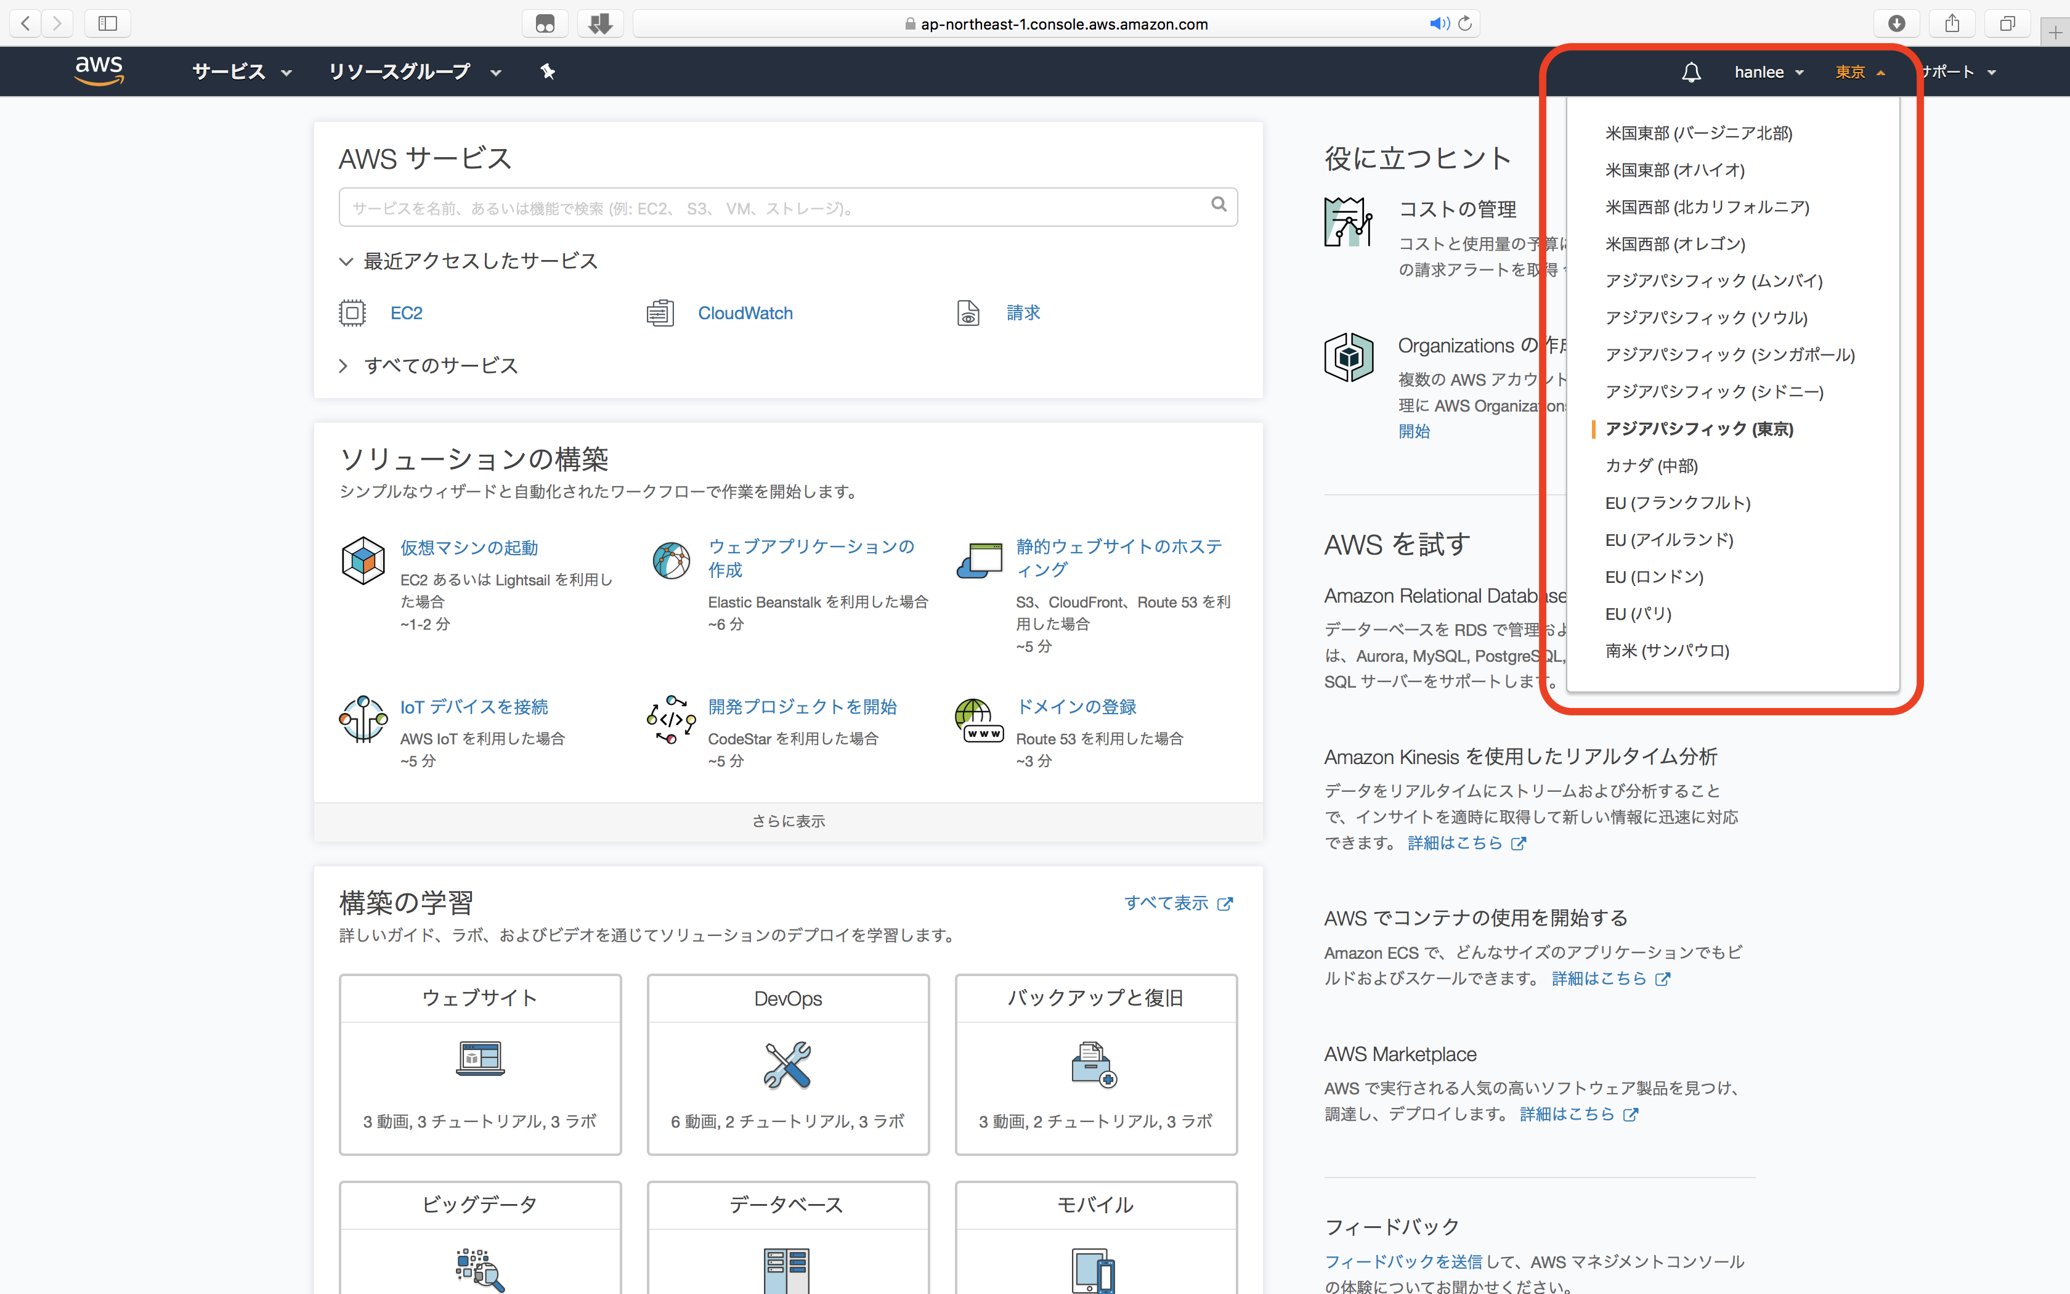Image resolution: width=2070 pixels, height=1294 pixels.
Task: Click Safari back navigation arrow
Action: pyautogui.click(x=26, y=24)
